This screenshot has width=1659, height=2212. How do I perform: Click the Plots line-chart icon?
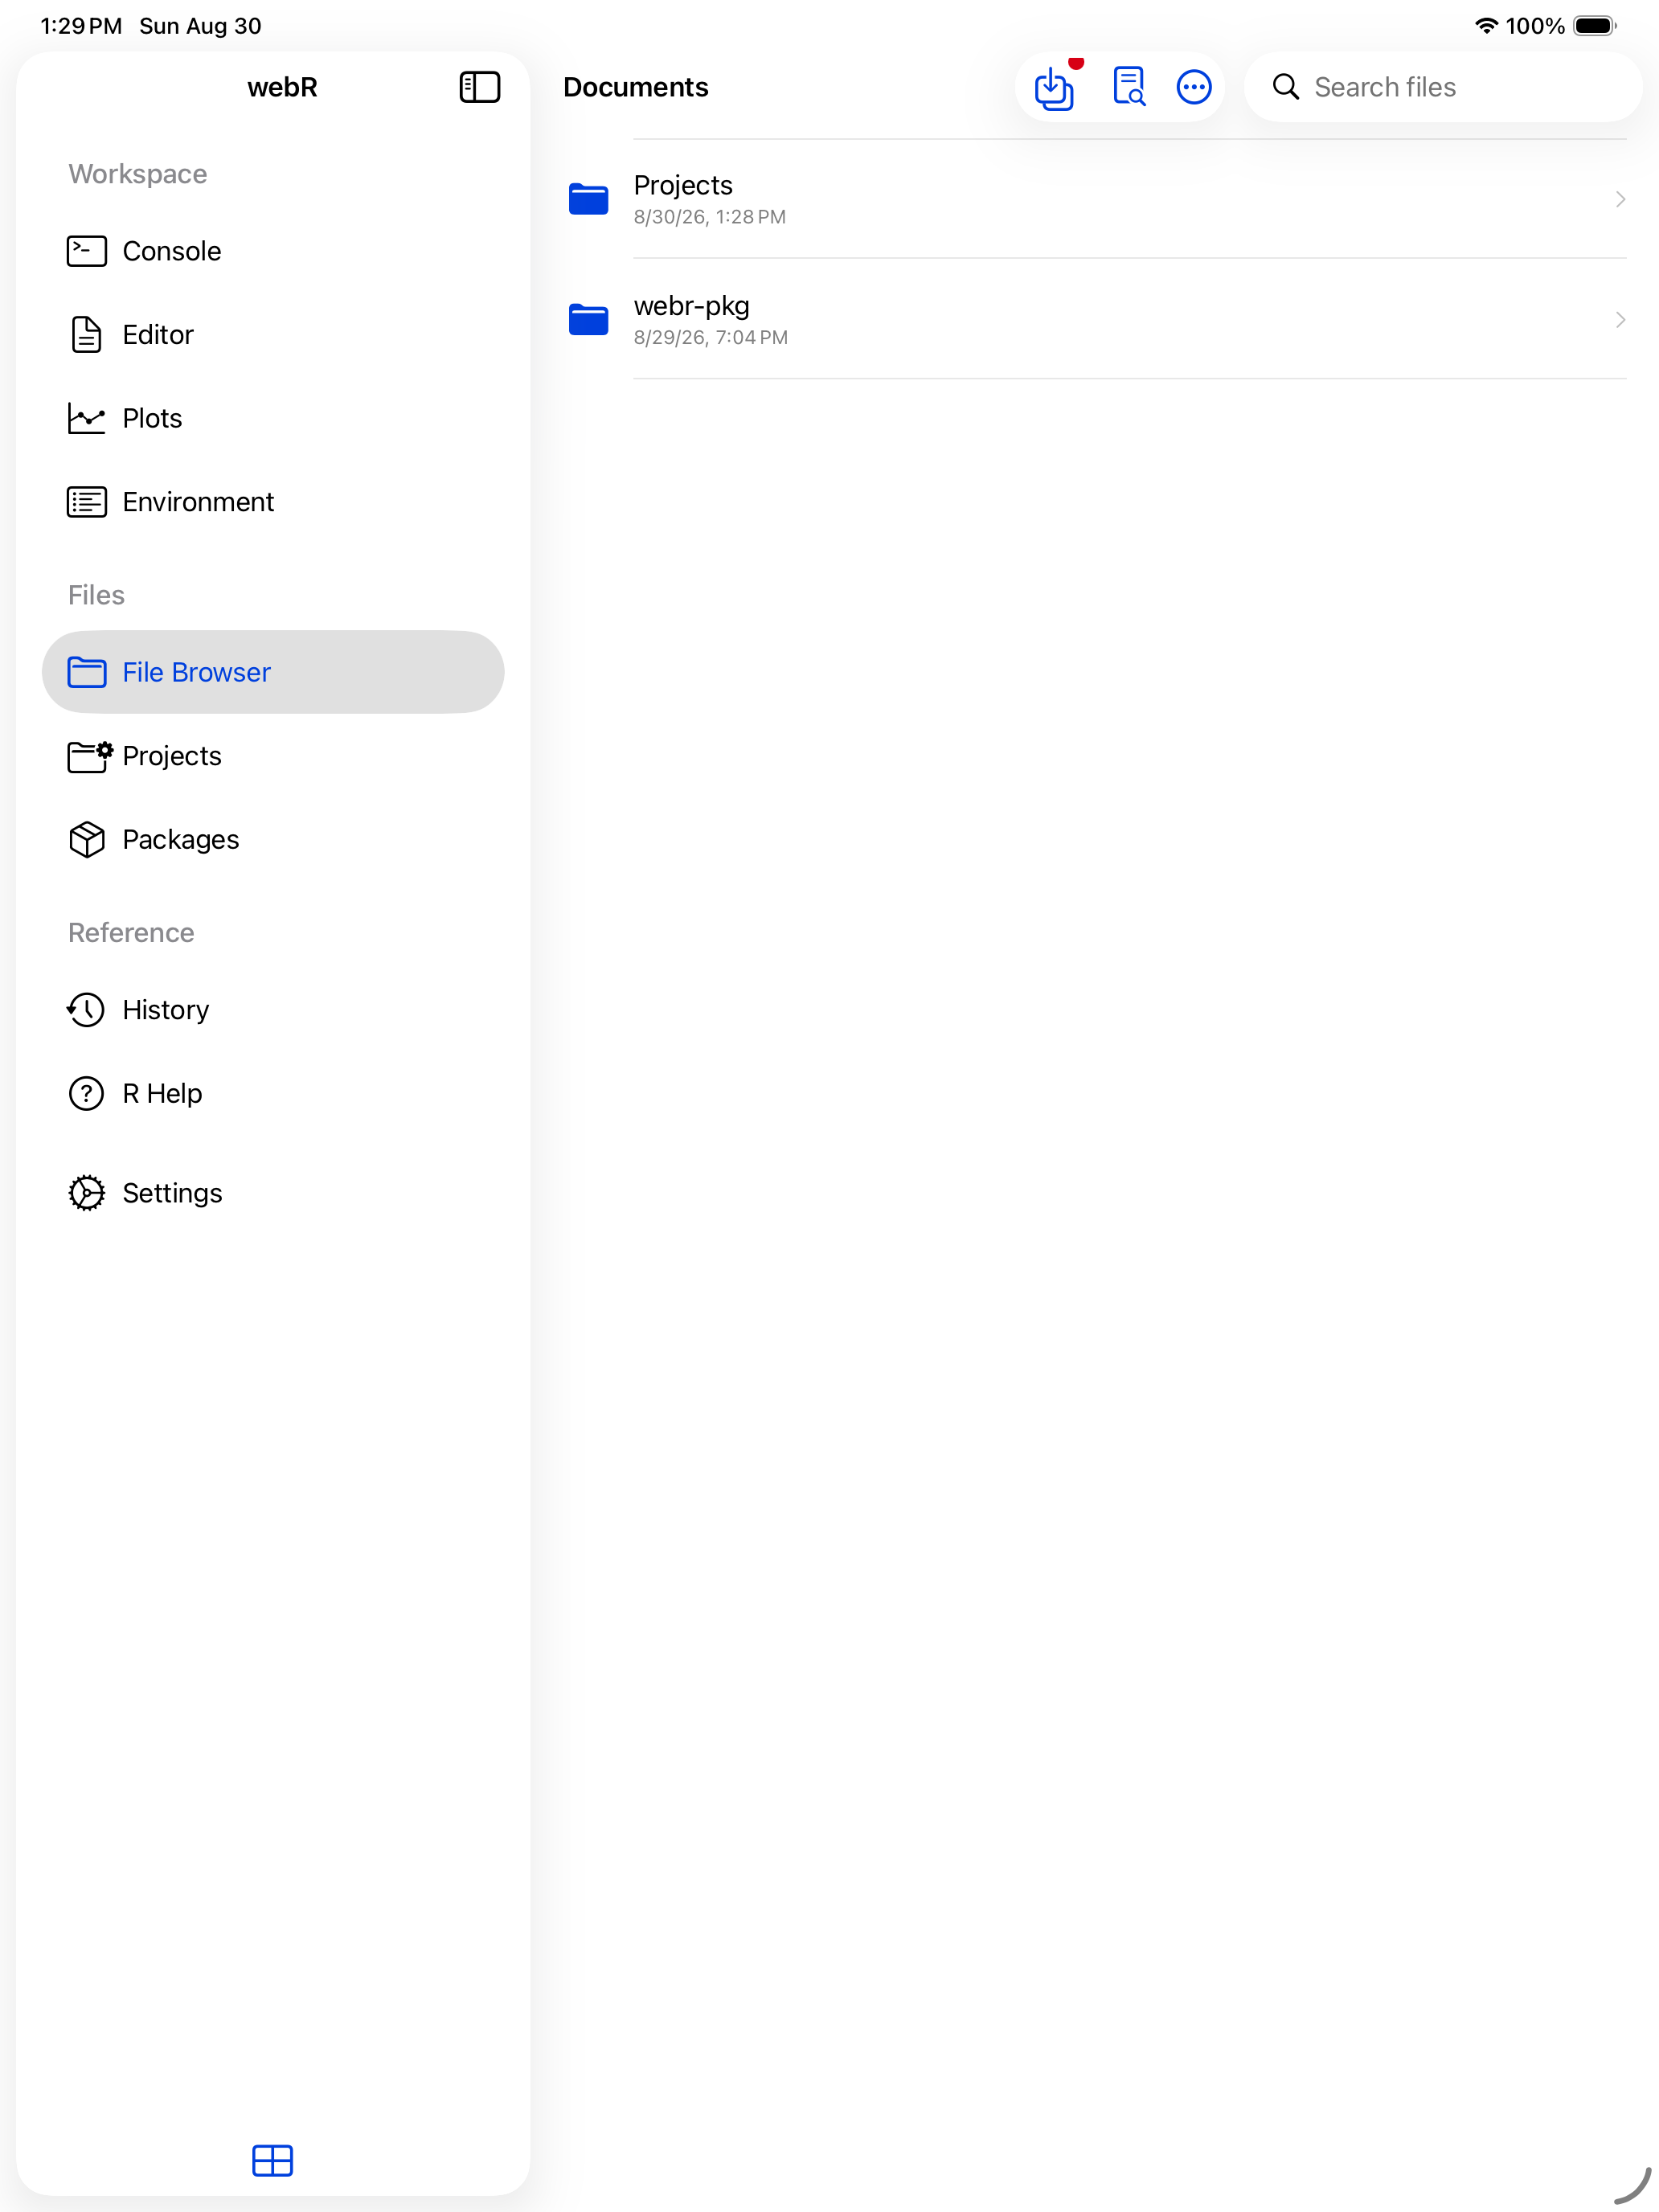click(x=87, y=418)
